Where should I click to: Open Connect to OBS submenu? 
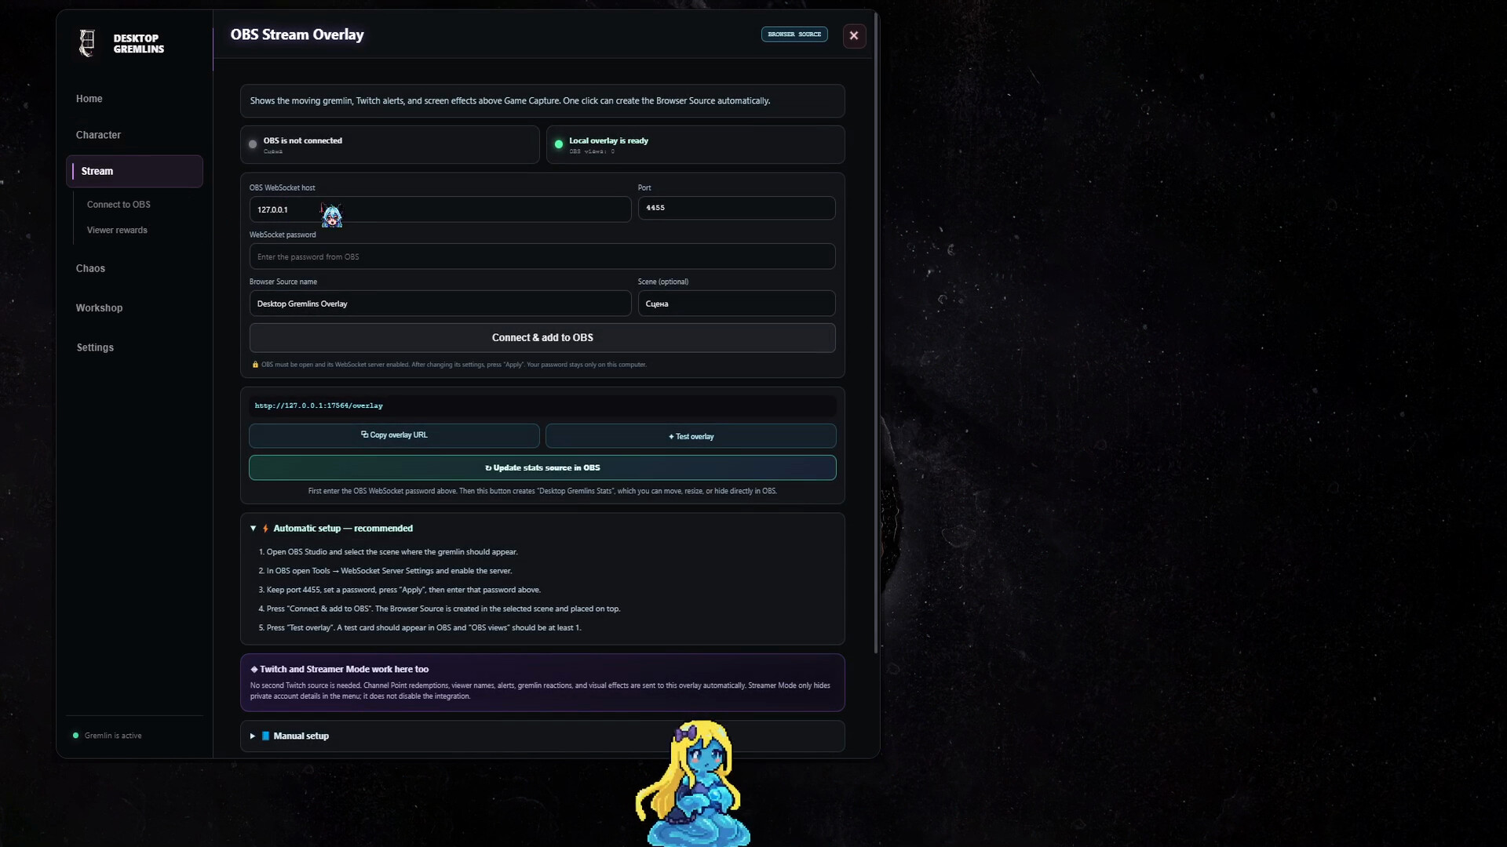119,205
